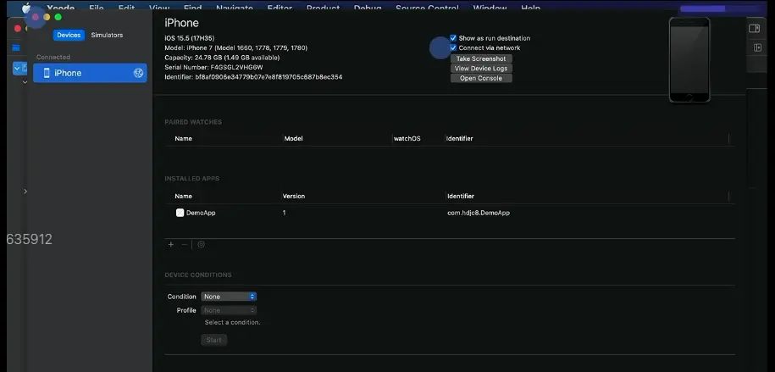Select the DemoApp row name

(x=201, y=213)
